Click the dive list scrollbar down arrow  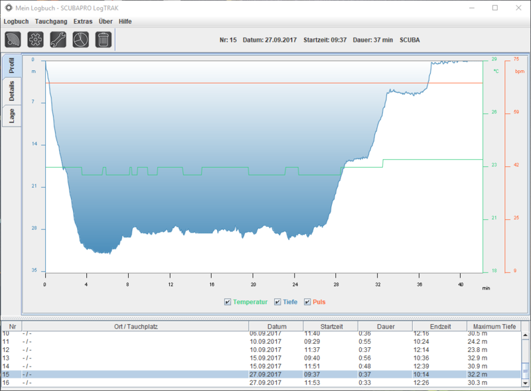525,382
